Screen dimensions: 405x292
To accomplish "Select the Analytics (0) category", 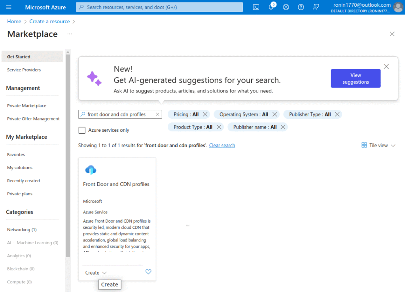I will click(19, 256).
